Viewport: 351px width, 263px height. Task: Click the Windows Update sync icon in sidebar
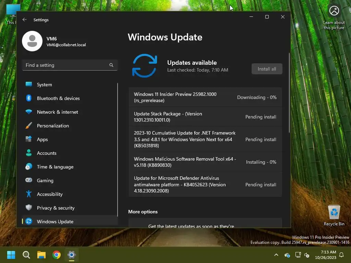(x=29, y=221)
